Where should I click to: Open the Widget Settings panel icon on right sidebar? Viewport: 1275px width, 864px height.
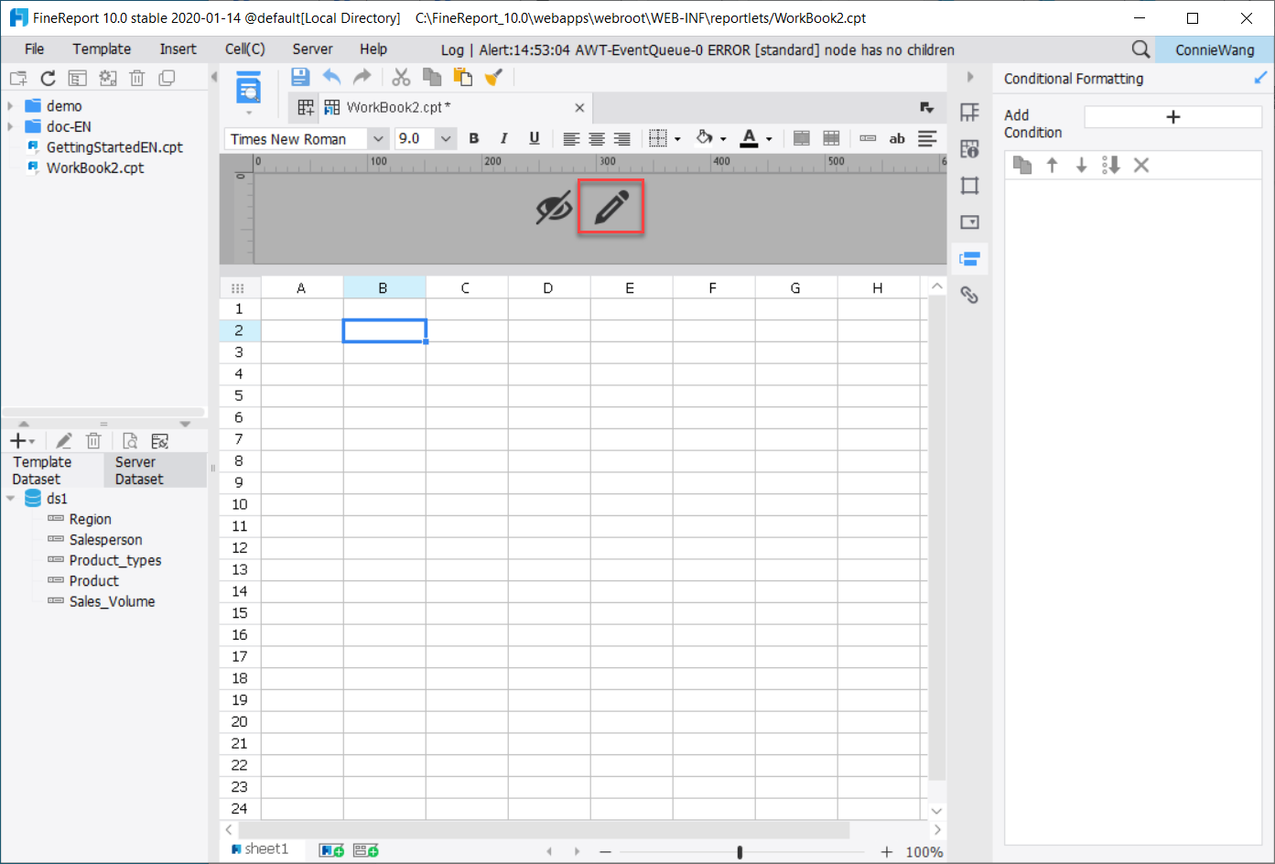[x=969, y=221]
